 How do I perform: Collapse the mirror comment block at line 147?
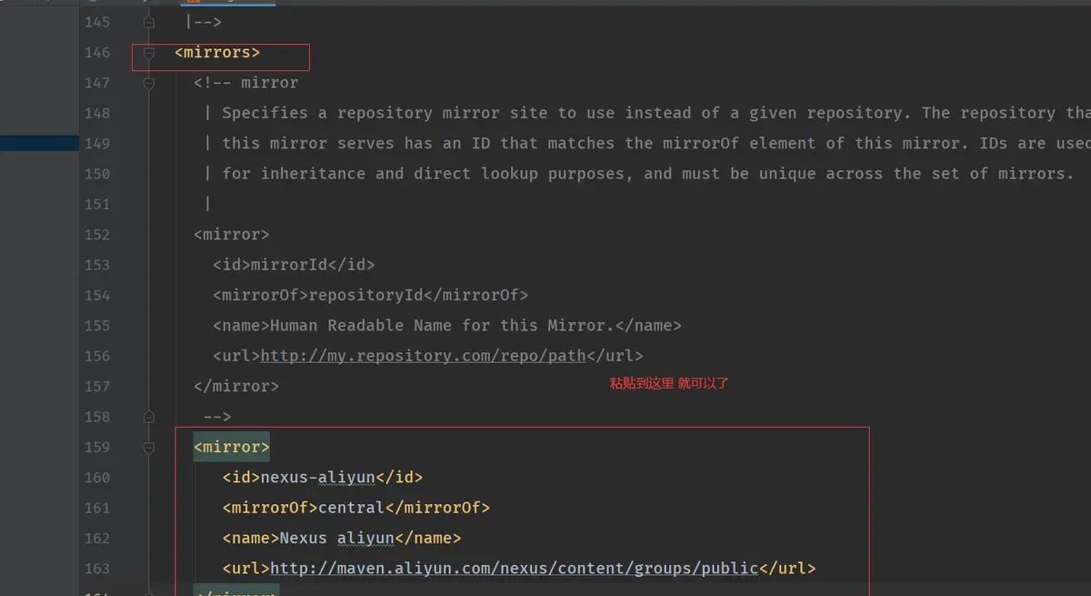(x=148, y=83)
